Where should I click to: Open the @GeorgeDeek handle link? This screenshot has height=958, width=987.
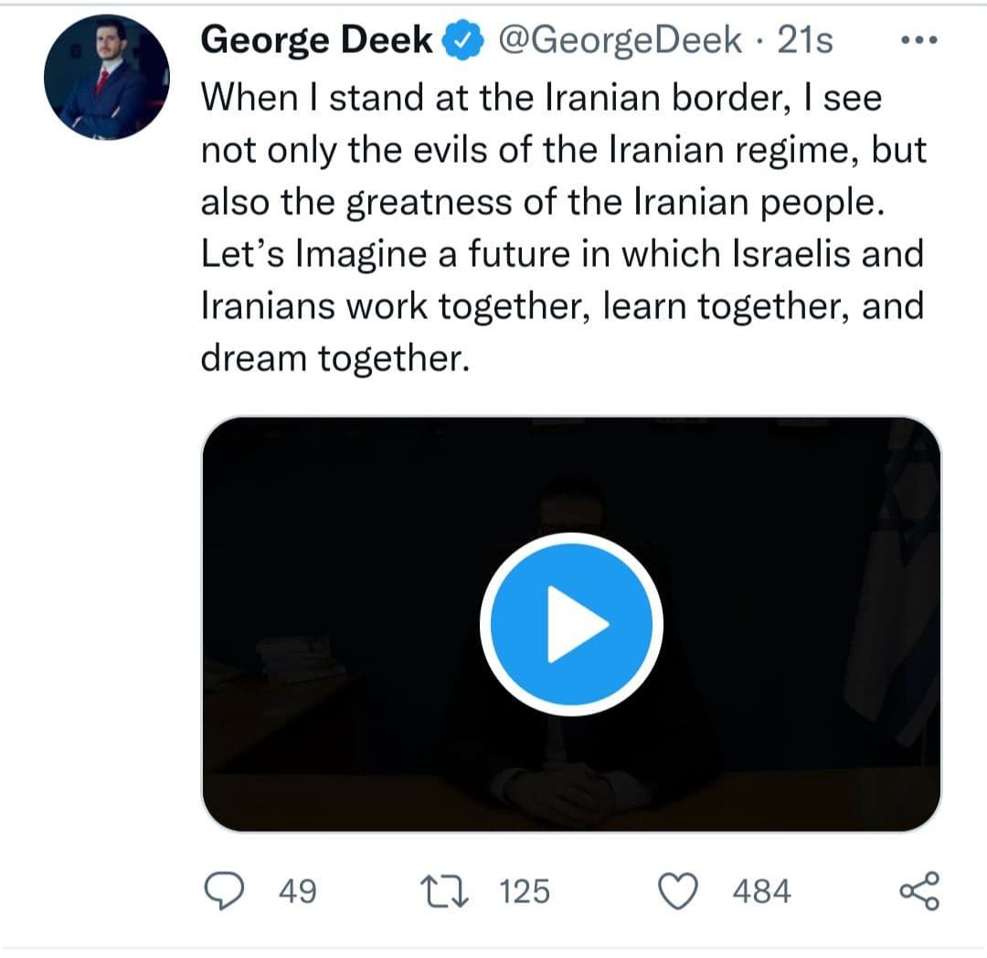point(618,41)
